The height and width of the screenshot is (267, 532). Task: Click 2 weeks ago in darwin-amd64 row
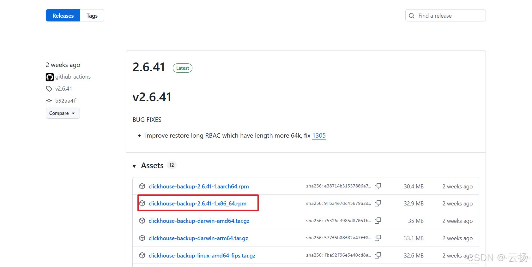pyautogui.click(x=457, y=221)
